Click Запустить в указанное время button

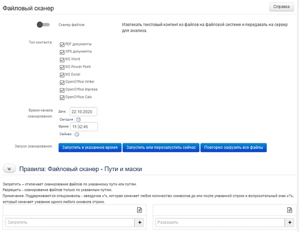[90, 147]
